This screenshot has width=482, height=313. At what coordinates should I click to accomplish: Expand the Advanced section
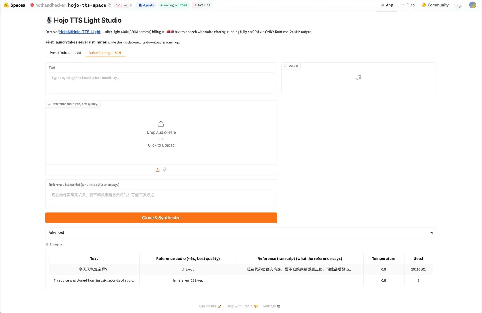tap(240, 233)
